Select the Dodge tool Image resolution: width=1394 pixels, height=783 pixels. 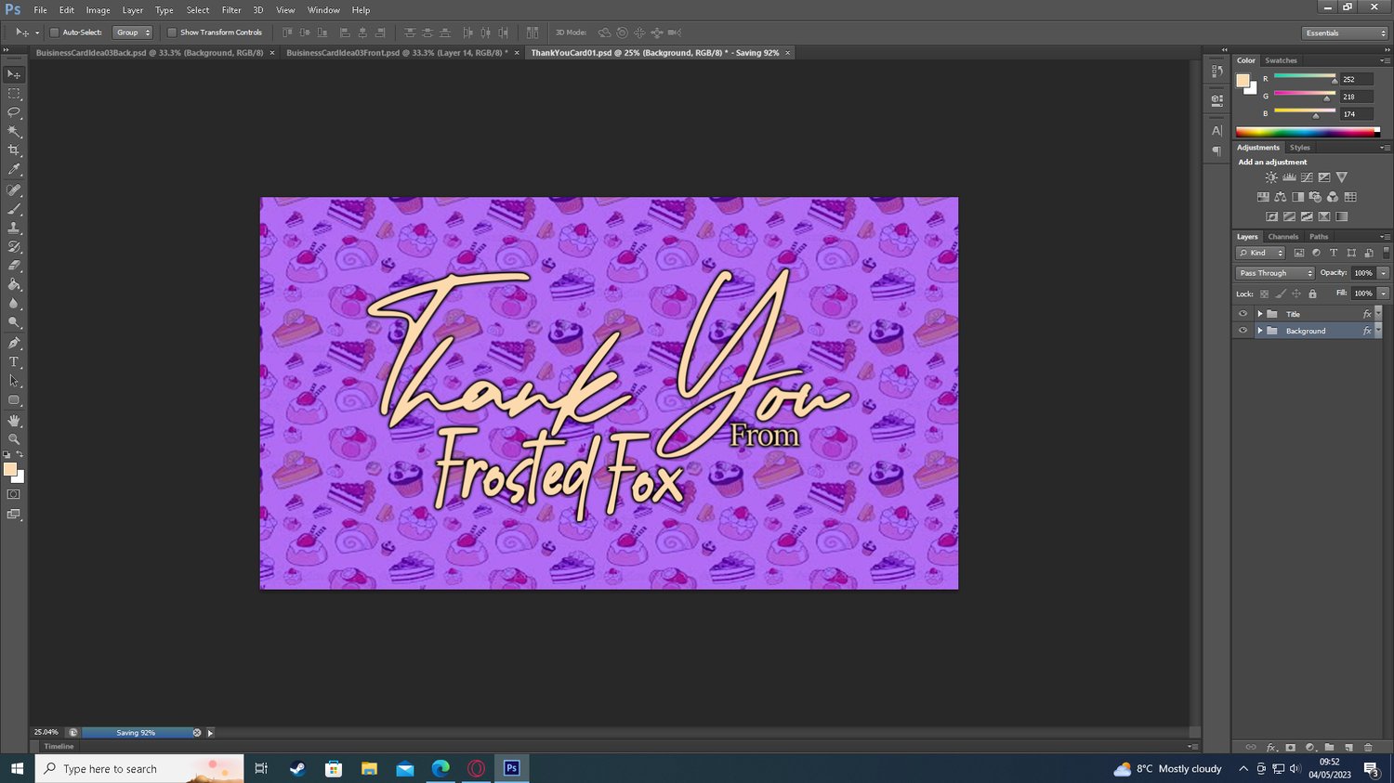click(x=14, y=323)
